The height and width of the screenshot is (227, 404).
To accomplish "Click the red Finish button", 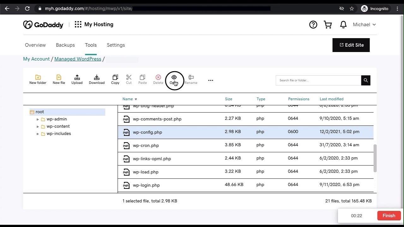I will coord(389,216).
